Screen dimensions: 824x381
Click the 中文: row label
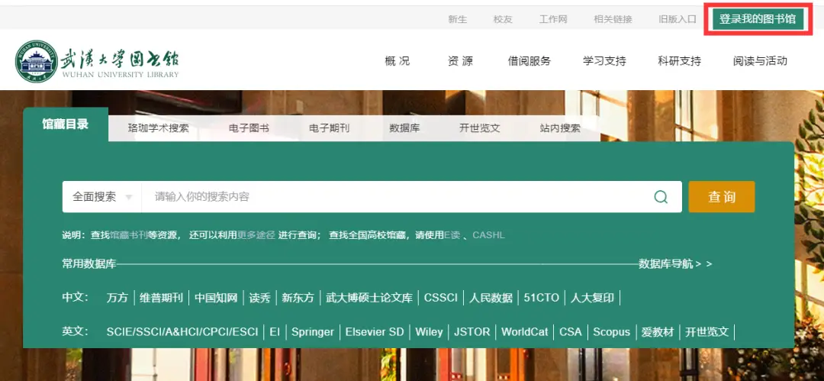pos(75,298)
